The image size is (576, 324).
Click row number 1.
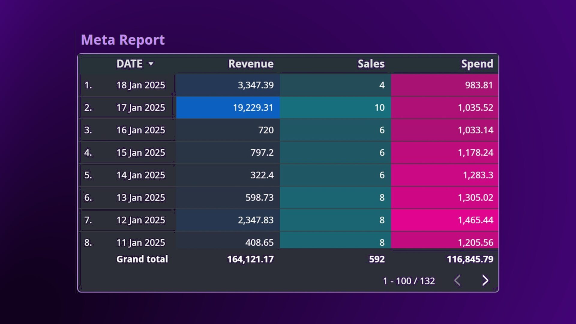click(88, 85)
